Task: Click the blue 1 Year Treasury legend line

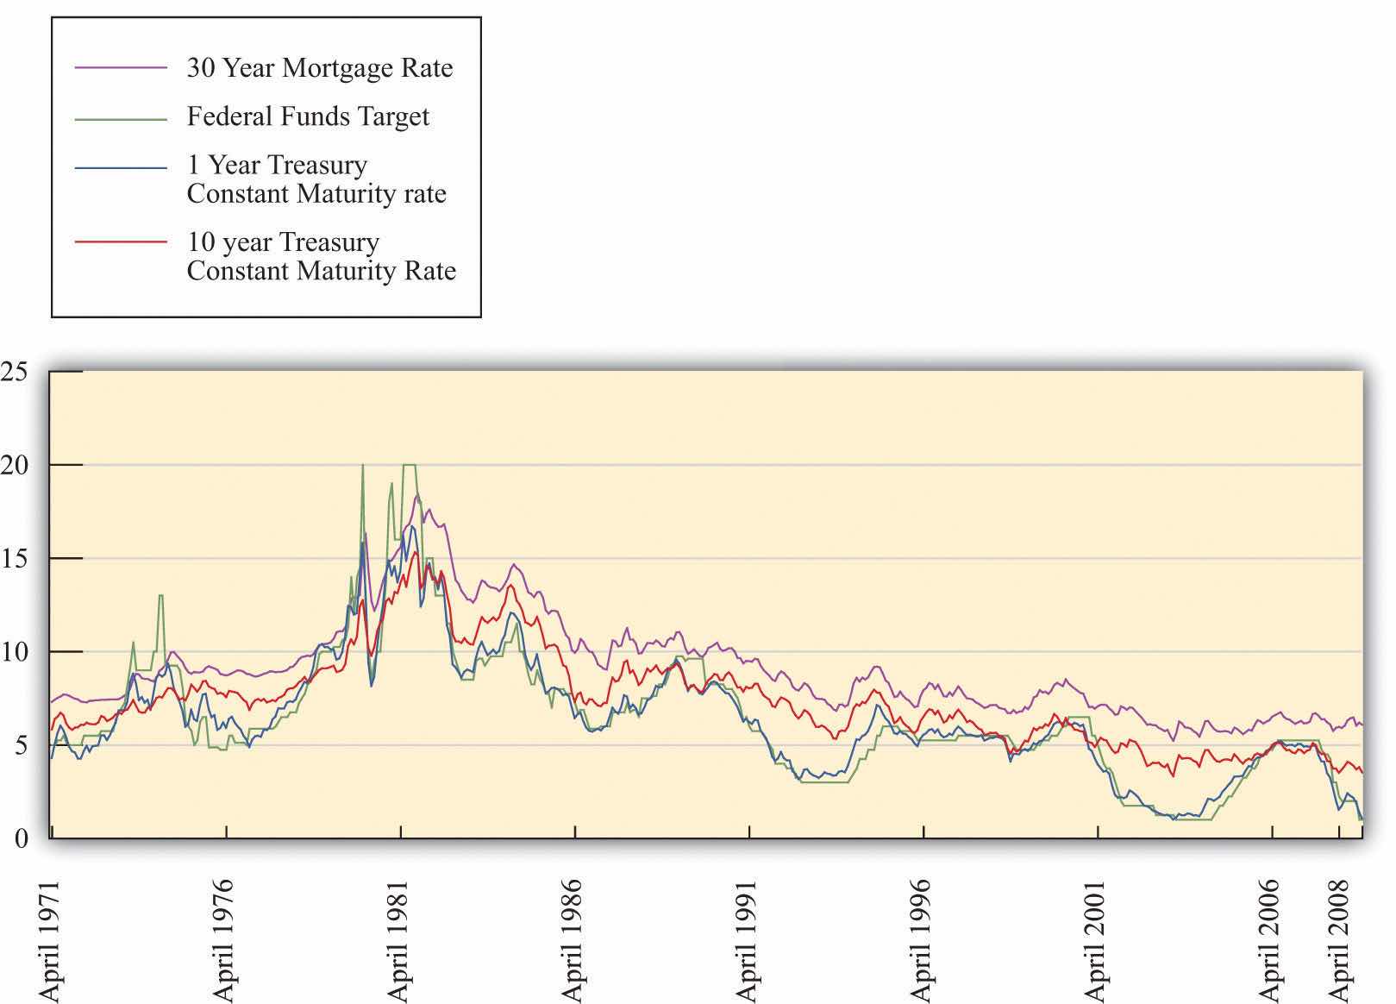Action: 121,166
